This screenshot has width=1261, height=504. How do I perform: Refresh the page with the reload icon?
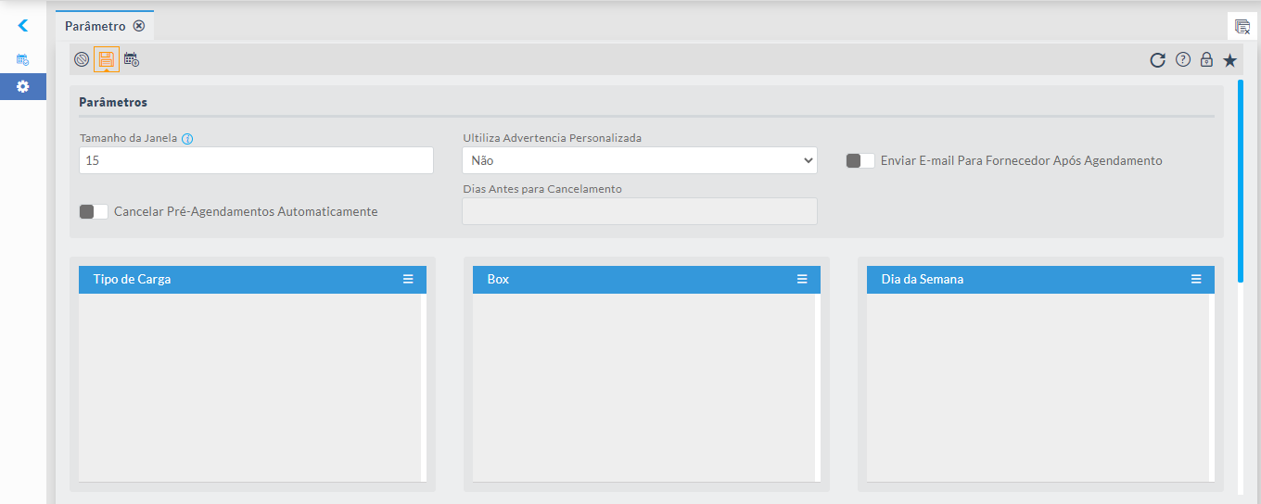click(x=1157, y=60)
